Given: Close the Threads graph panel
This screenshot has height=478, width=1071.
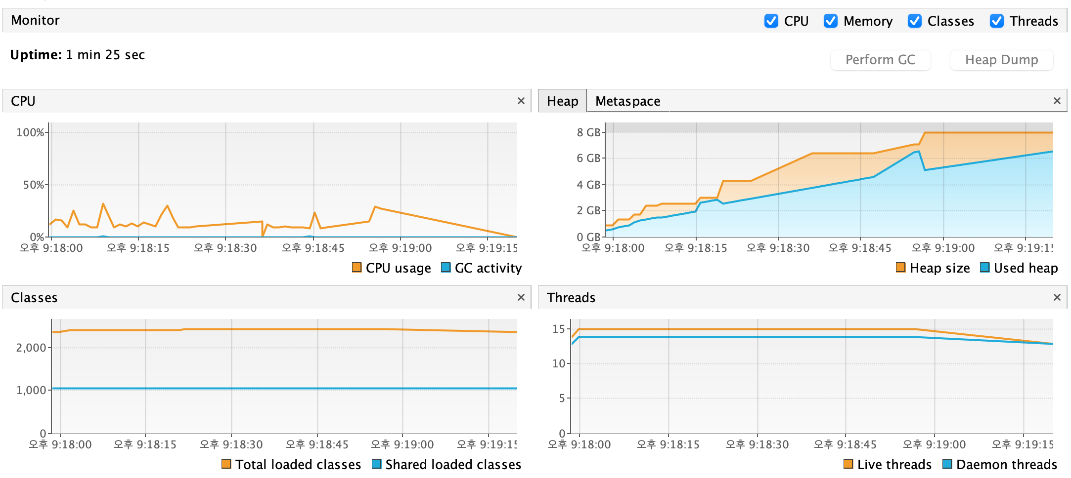Looking at the screenshot, I should [x=1057, y=297].
